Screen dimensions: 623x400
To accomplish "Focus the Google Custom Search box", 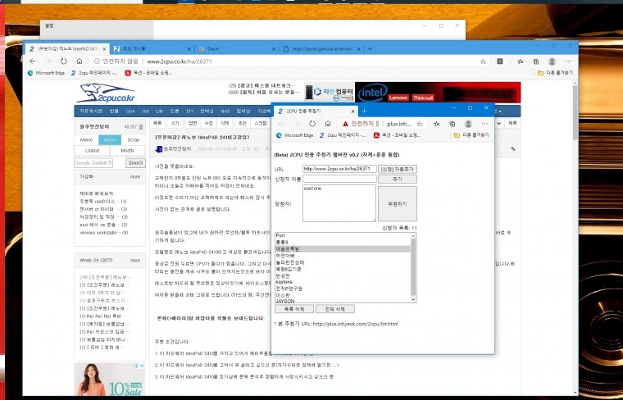I will (x=93, y=163).
